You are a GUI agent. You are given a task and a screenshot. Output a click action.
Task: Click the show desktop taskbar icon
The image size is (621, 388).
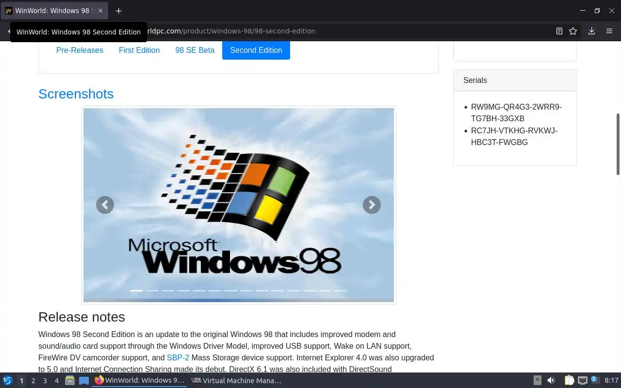(x=84, y=380)
